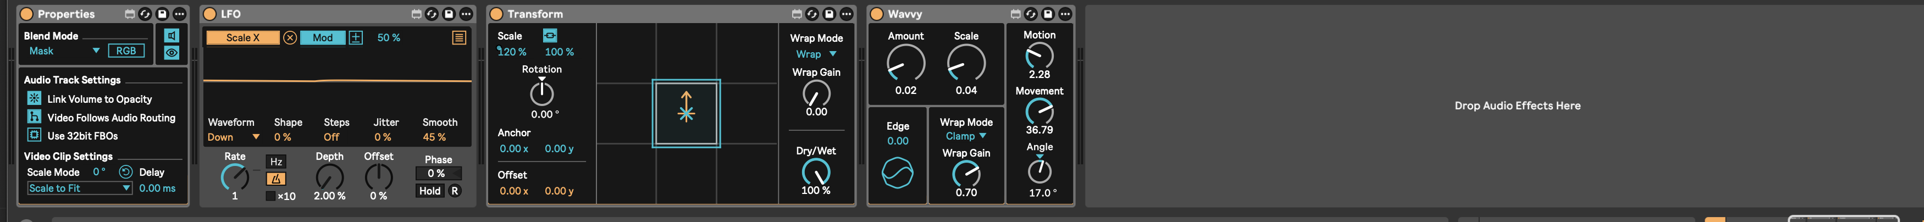The height and width of the screenshot is (222, 1924).
Task: Click the eye visibility icon in Properties
Action: 172,53
